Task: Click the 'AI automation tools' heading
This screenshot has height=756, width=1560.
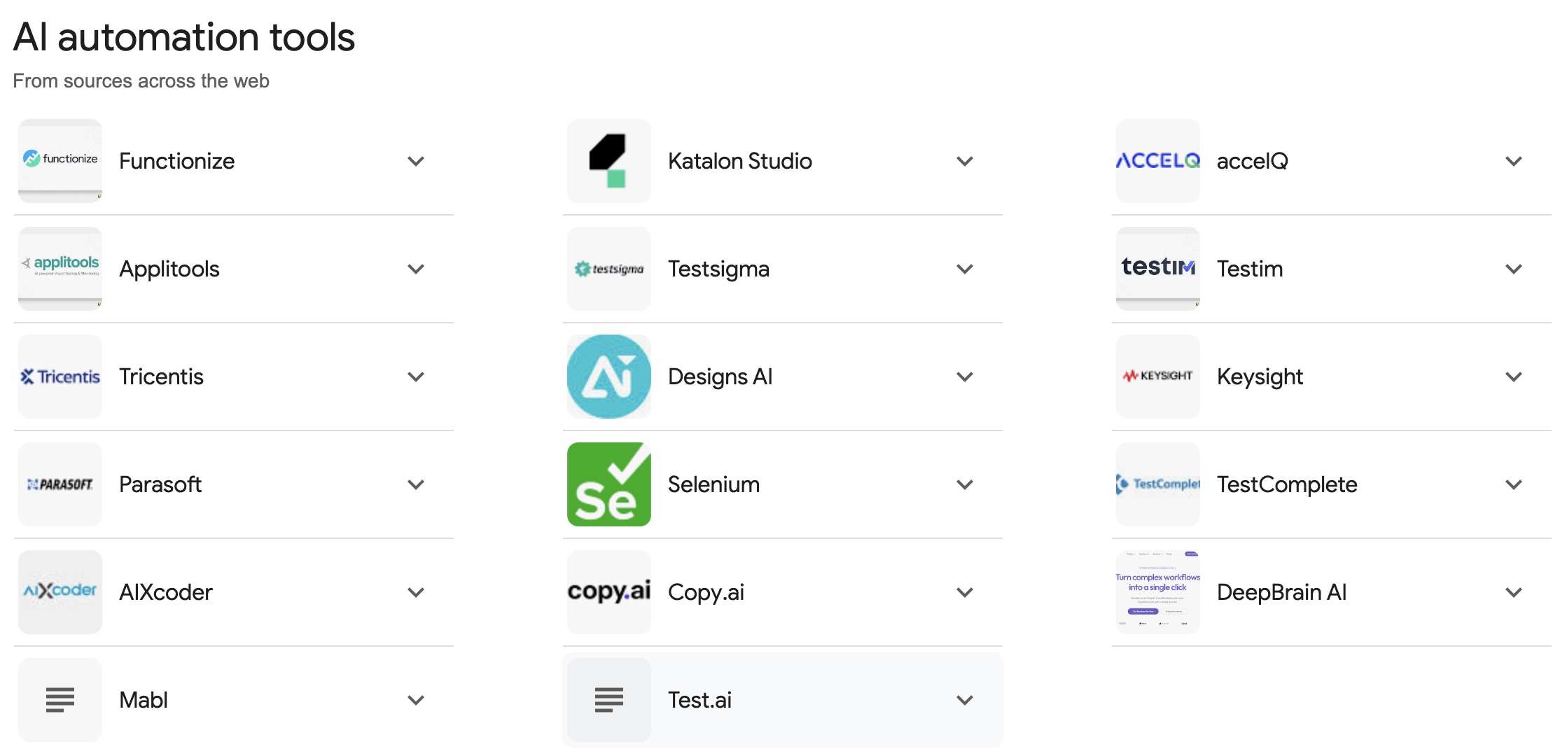Action: pos(183,37)
